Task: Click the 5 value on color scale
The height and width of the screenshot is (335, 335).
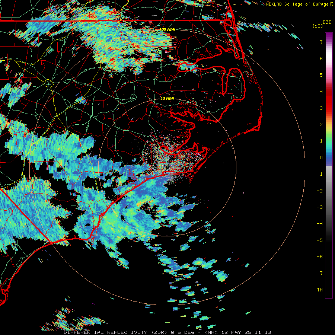Action: [x=321, y=75]
